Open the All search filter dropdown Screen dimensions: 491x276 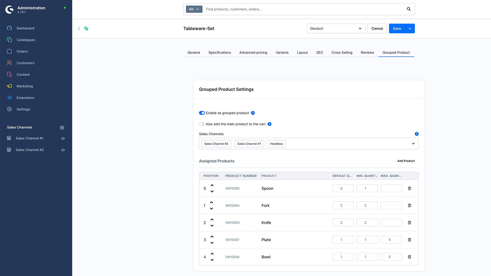(x=194, y=9)
